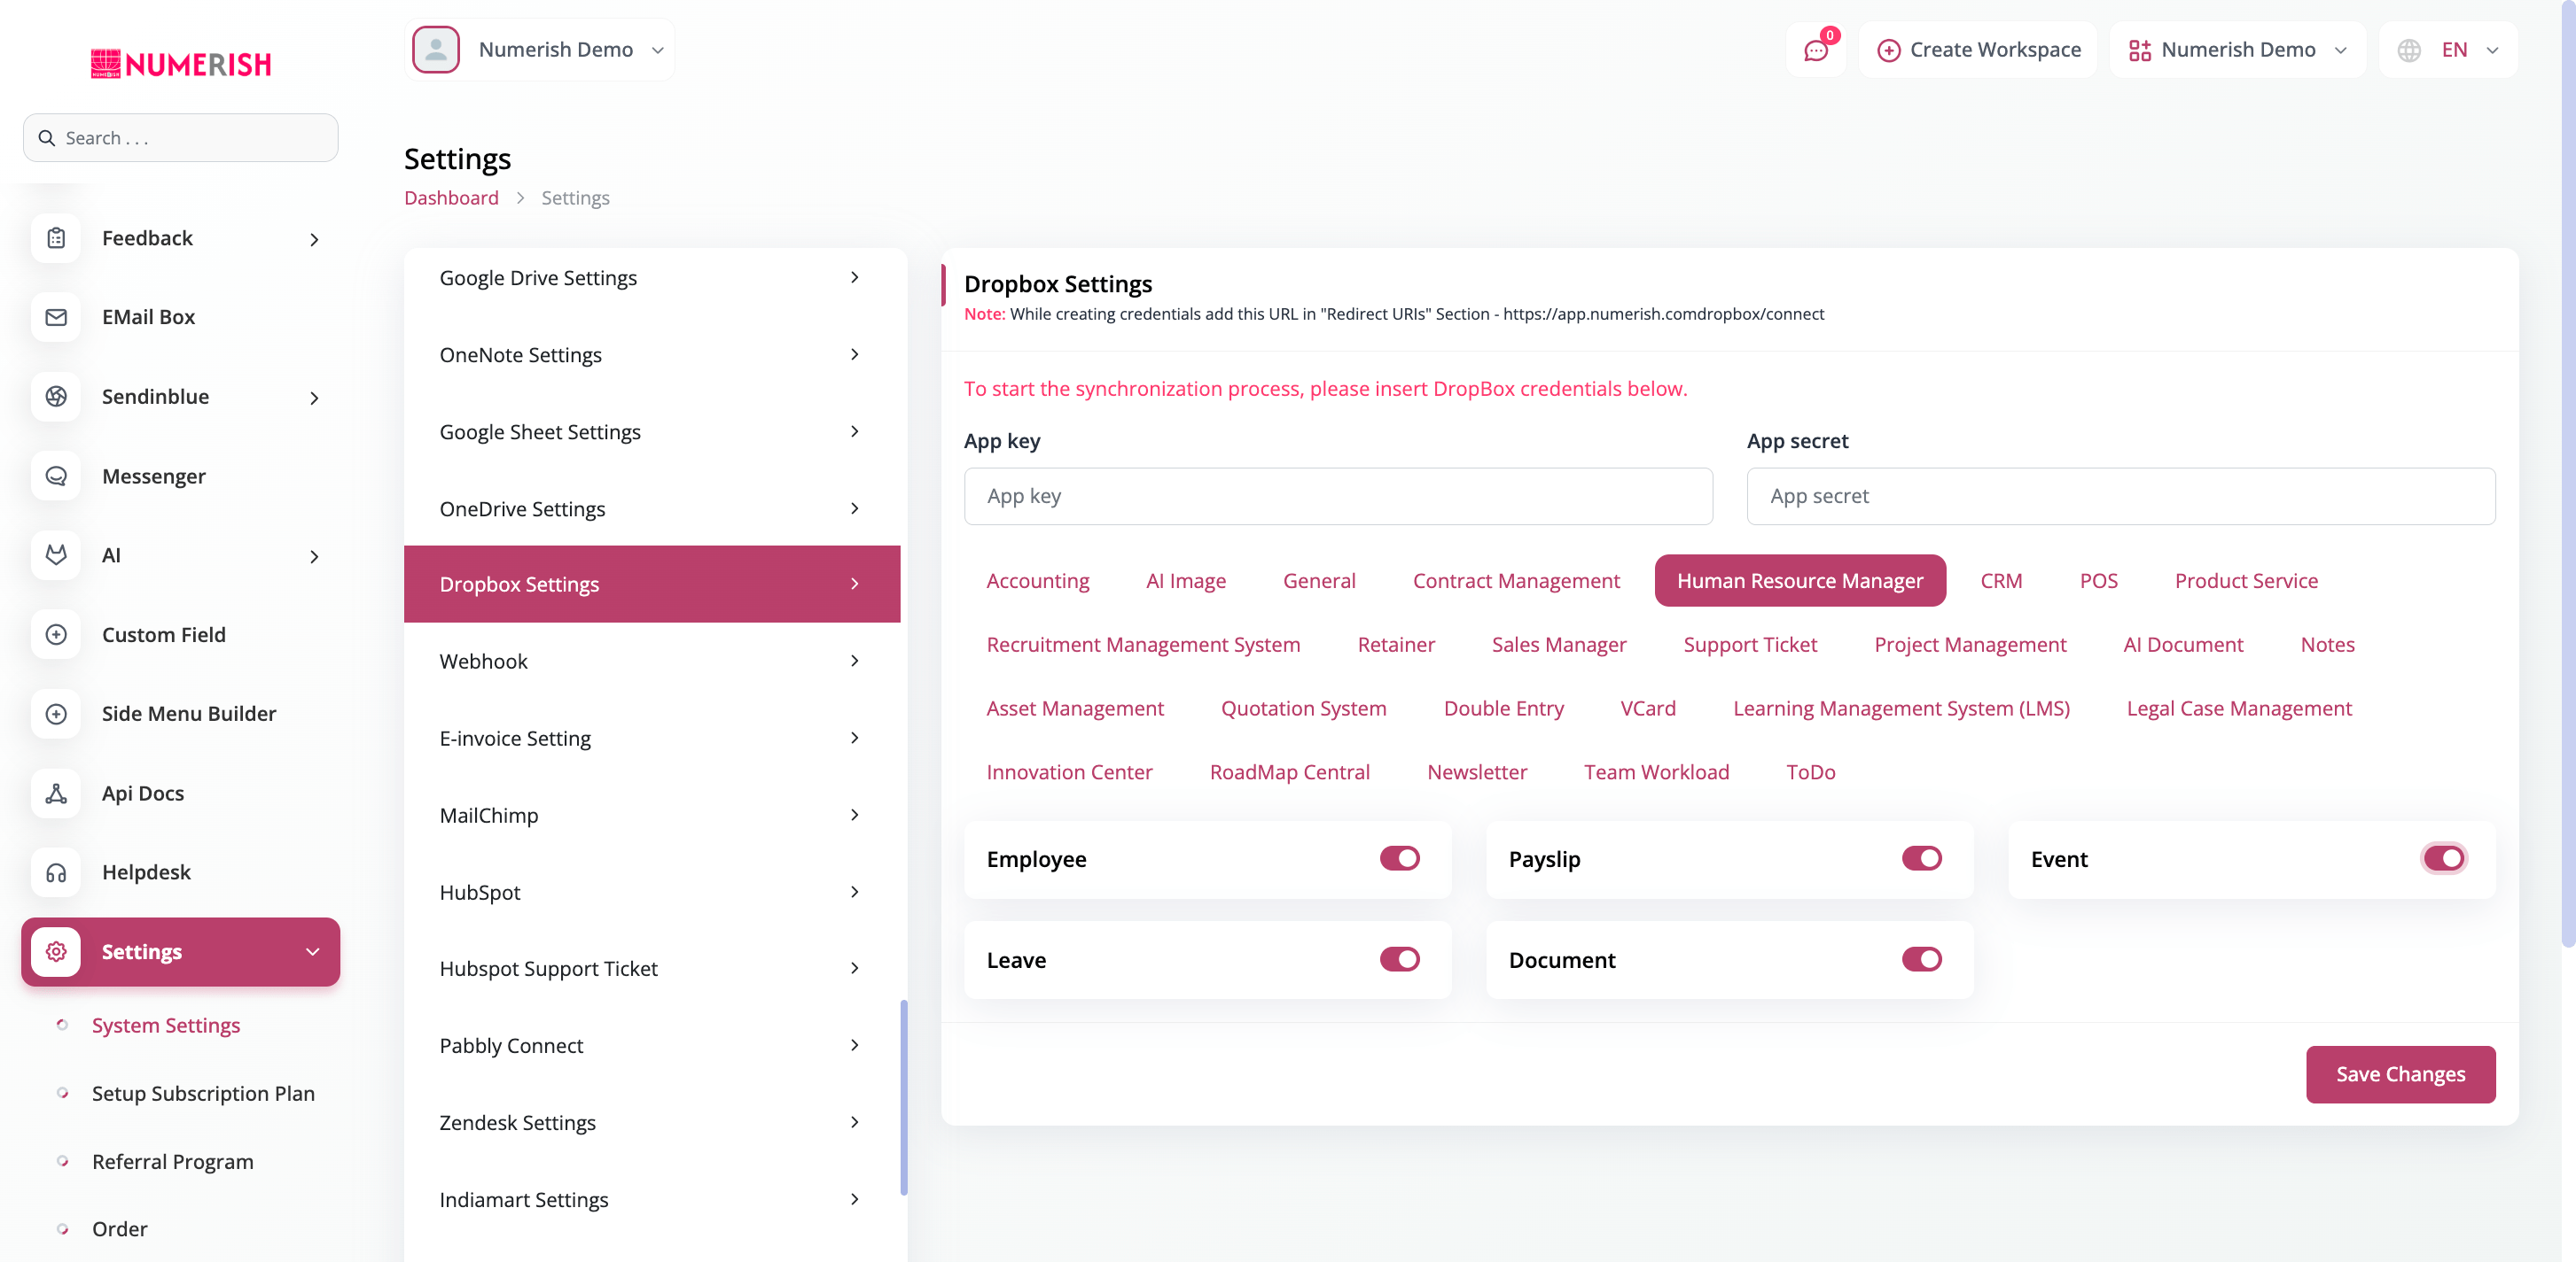Click the App secret input field
2576x1262 pixels.
(x=2121, y=497)
